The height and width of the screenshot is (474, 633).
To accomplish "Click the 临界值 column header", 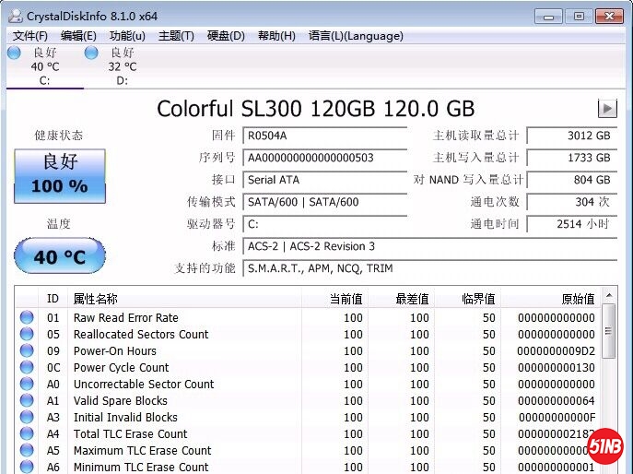I will click(467, 299).
